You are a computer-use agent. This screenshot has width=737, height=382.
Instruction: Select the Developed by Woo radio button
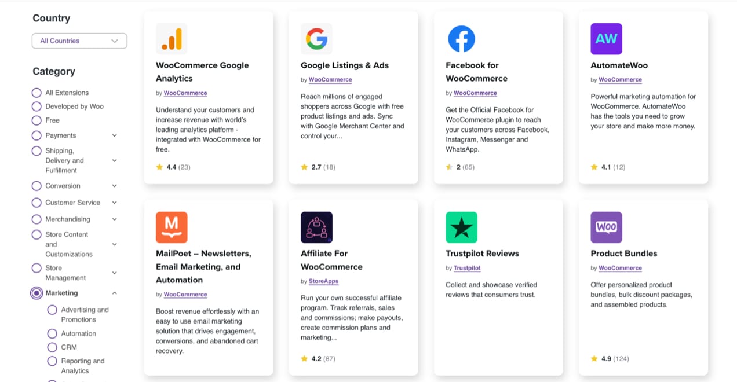pos(37,106)
